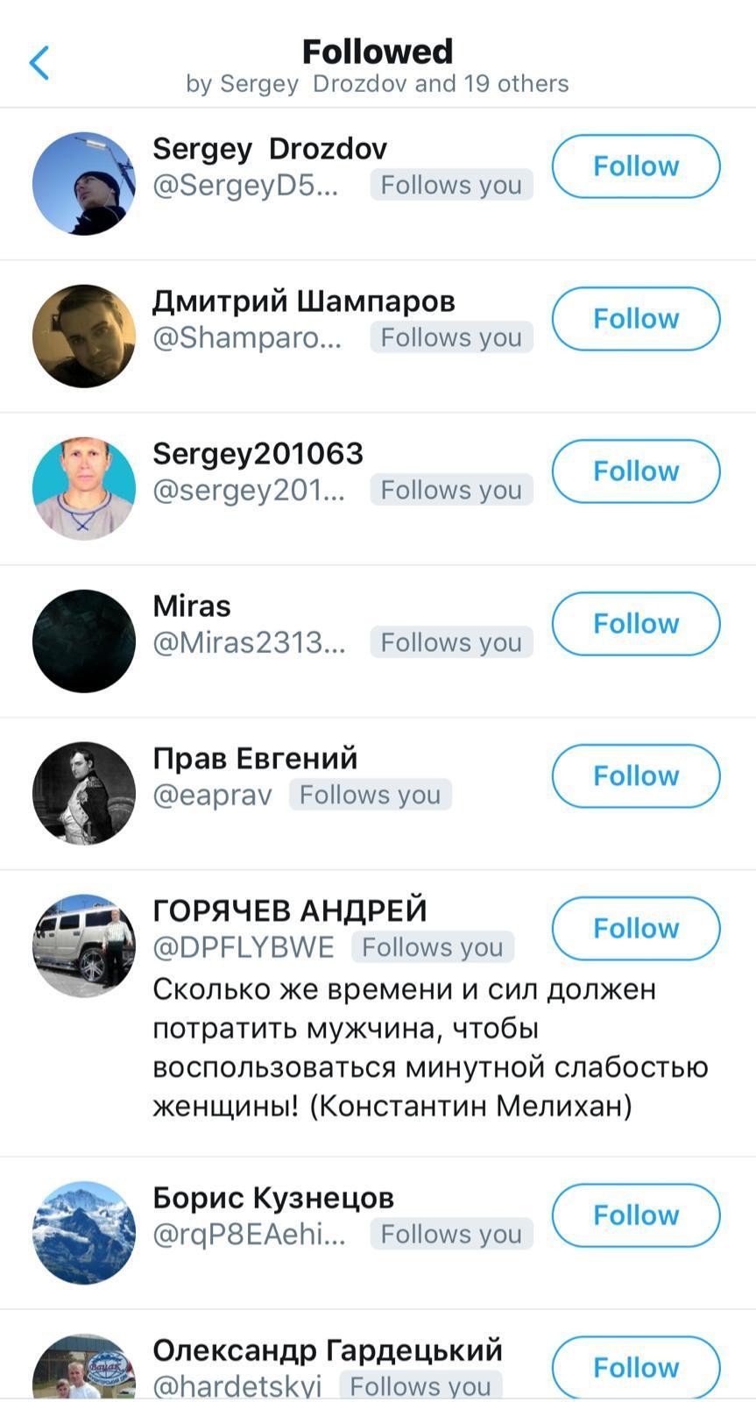
Task: Open the dark Miras avatar
Action: 84,641
